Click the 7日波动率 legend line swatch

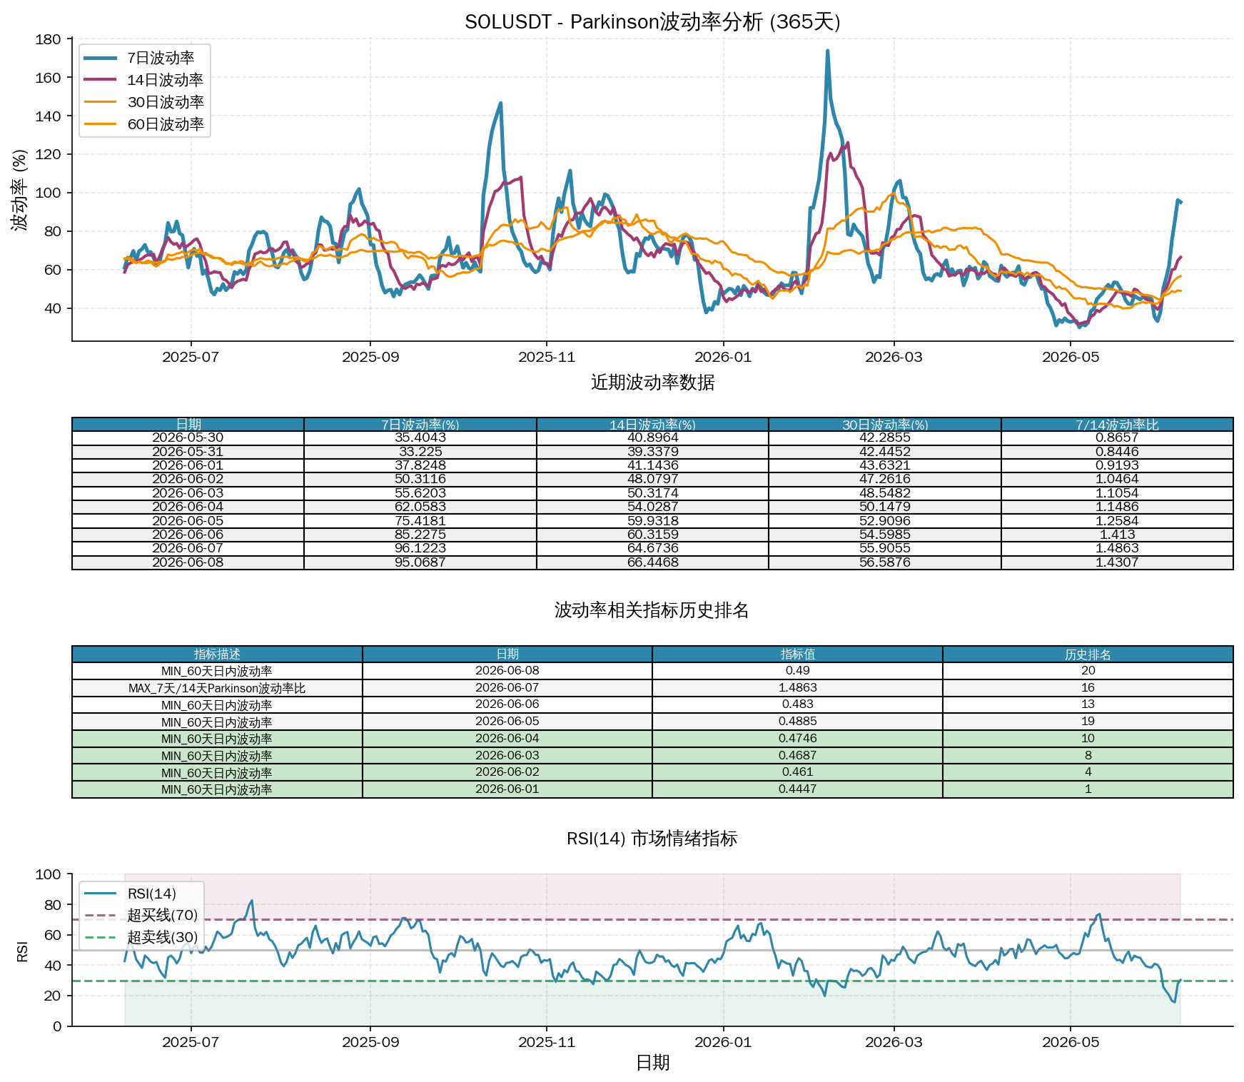point(100,58)
